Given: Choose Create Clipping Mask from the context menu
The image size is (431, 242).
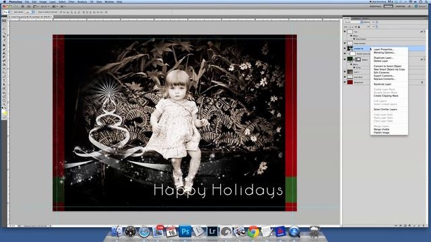Looking at the screenshot, I should tap(386, 95).
